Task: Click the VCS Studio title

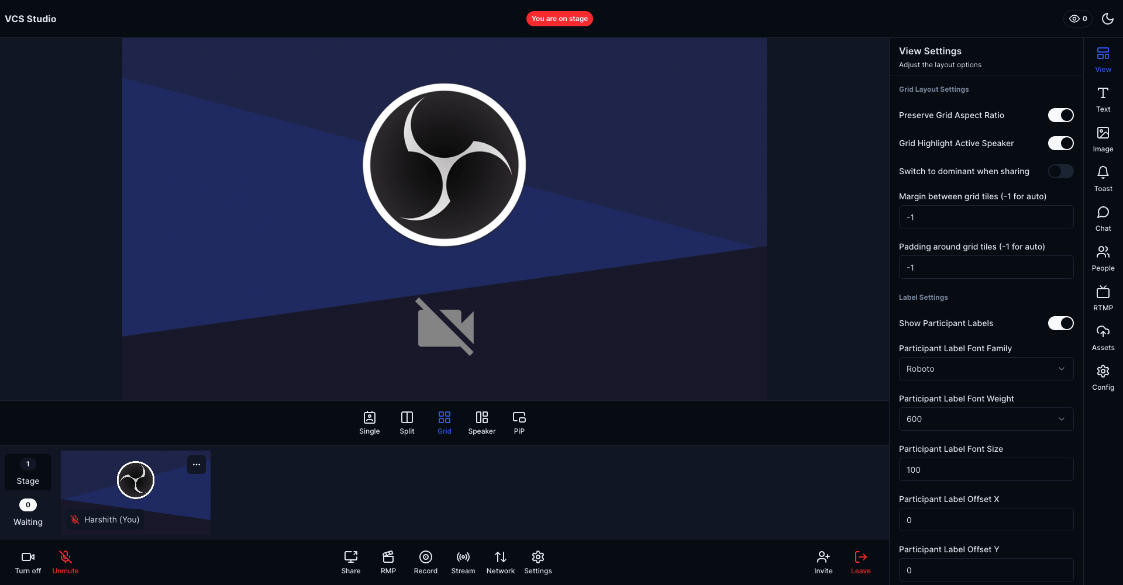Action: pyautogui.click(x=30, y=19)
